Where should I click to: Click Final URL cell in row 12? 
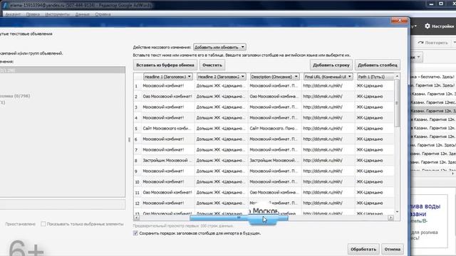(x=328, y=203)
